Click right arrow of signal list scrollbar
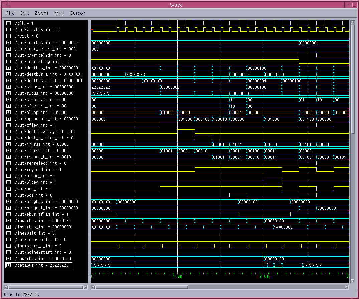Screen dimensions: 359x299 click(x=85, y=287)
